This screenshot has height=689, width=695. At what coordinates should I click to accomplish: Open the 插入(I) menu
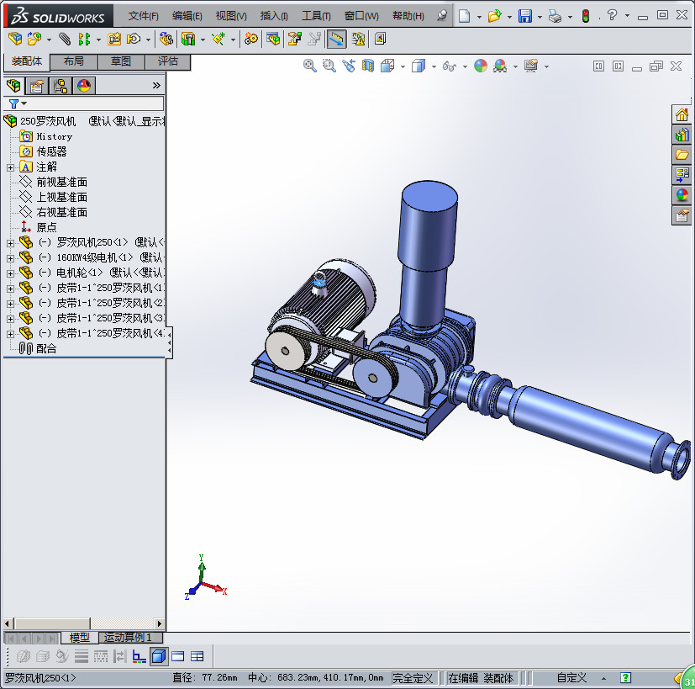pyautogui.click(x=273, y=17)
